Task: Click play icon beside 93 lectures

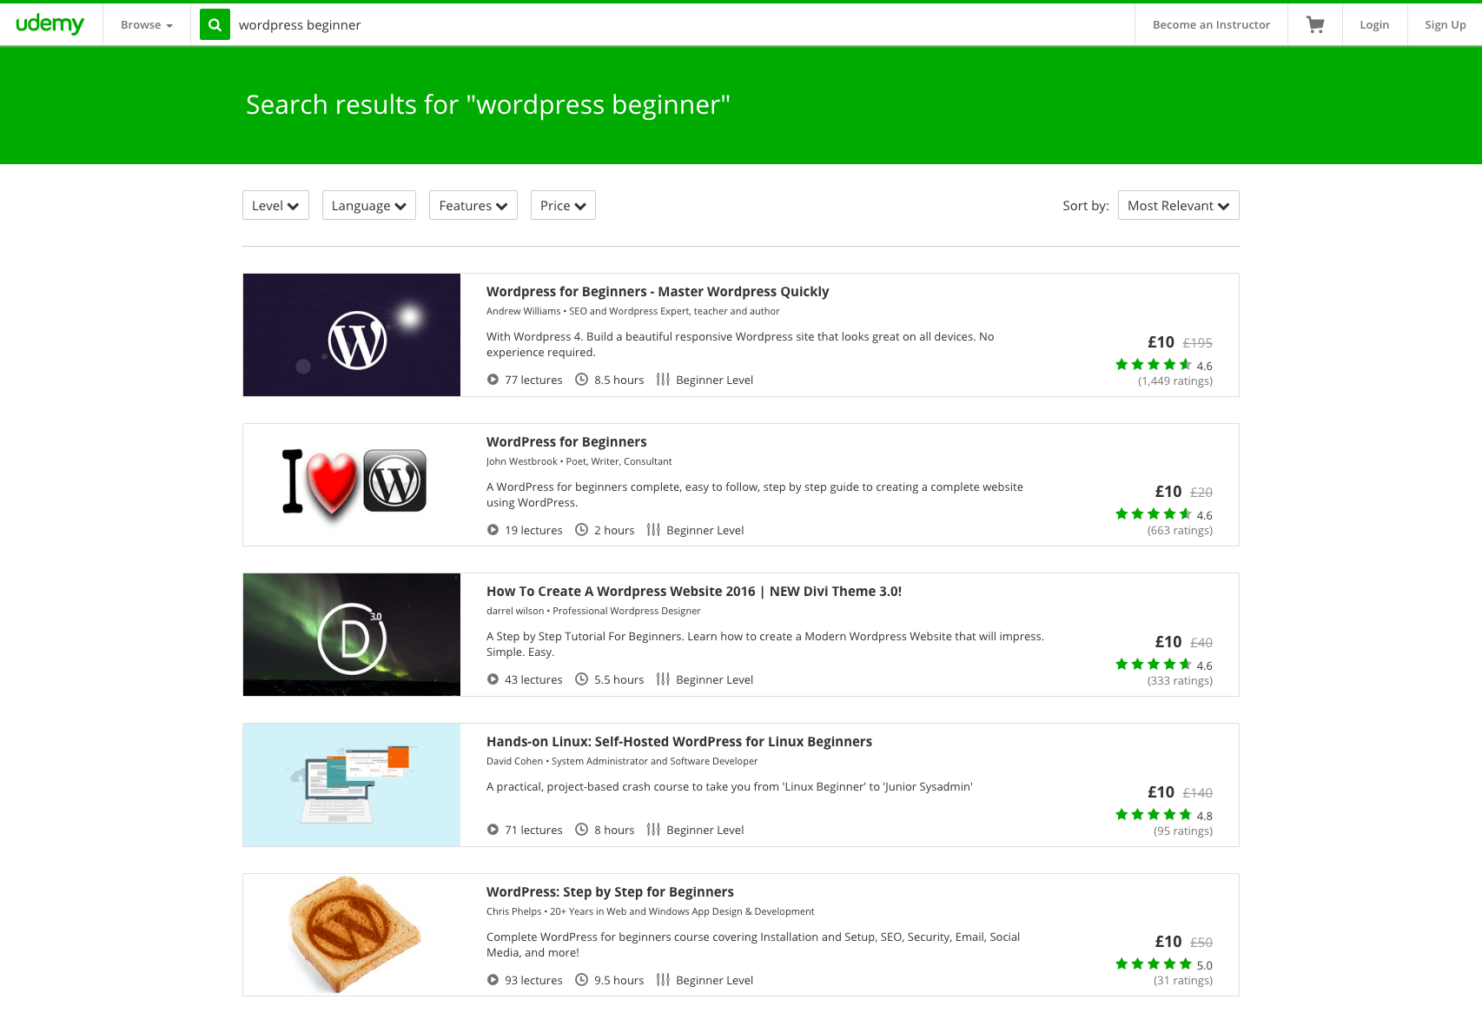Action: tap(493, 980)
